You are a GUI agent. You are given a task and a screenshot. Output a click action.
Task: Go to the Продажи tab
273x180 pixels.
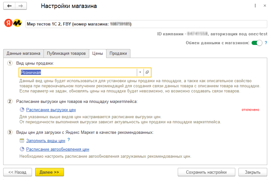click(118, 54)
